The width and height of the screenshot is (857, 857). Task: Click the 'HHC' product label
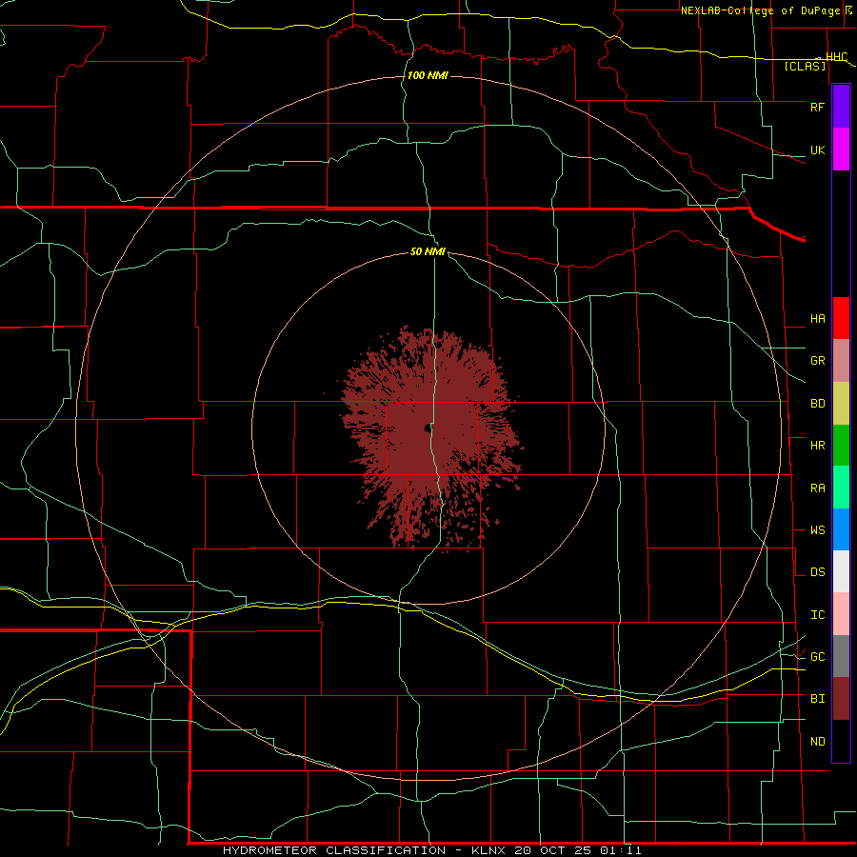(x=836, y=57)
